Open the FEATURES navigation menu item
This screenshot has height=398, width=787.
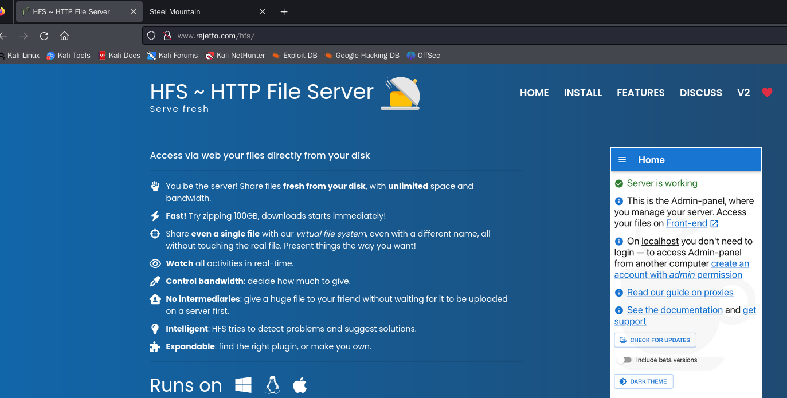tap(640, 93)
